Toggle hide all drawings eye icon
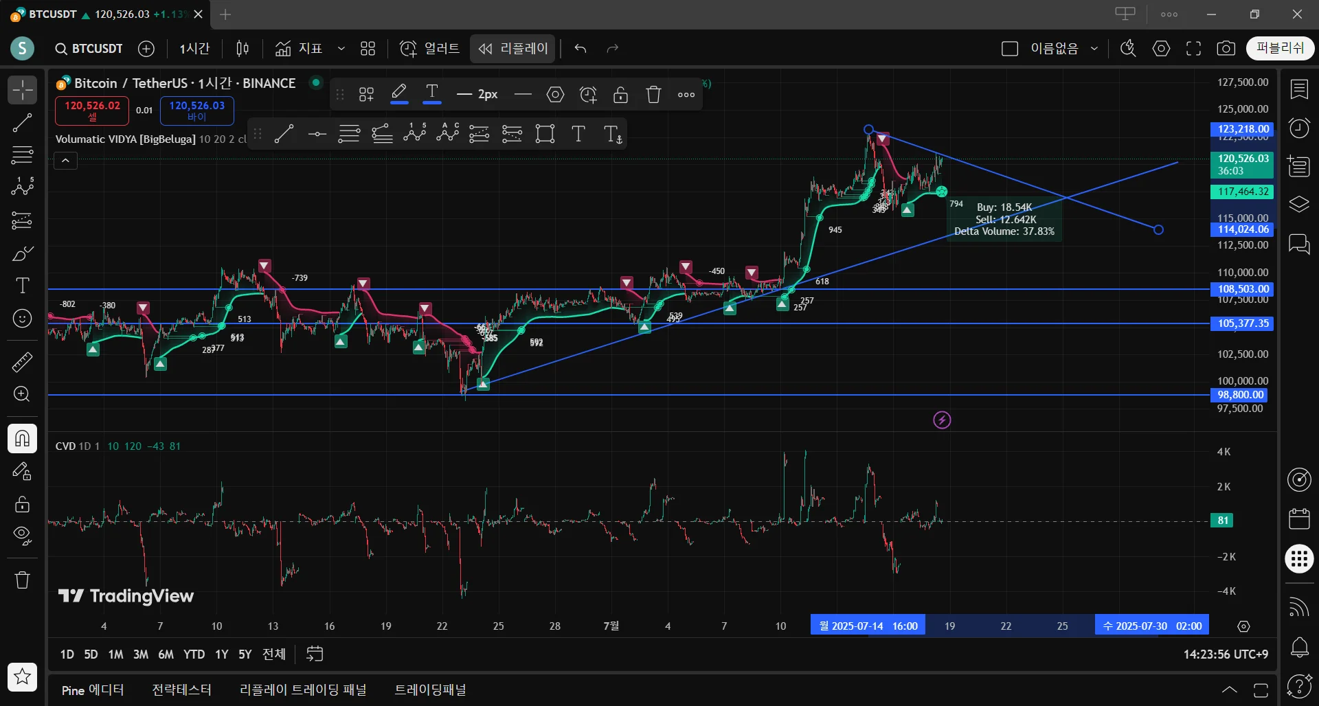 22,536
